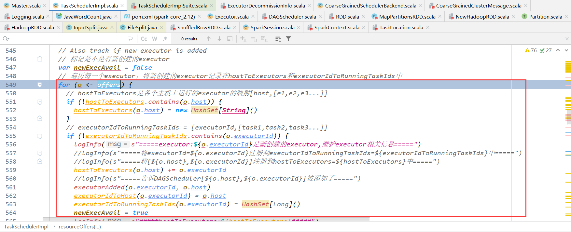Select all occurrences icon in find bar
The width and height of the screenshot is (571, 232).
click(265, 39)
